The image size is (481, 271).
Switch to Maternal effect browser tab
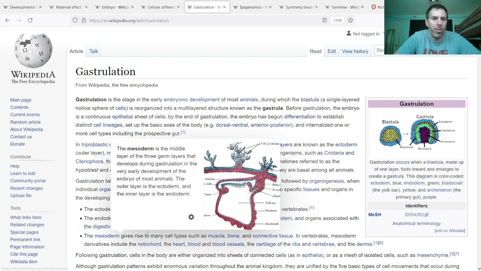(68, 7)
